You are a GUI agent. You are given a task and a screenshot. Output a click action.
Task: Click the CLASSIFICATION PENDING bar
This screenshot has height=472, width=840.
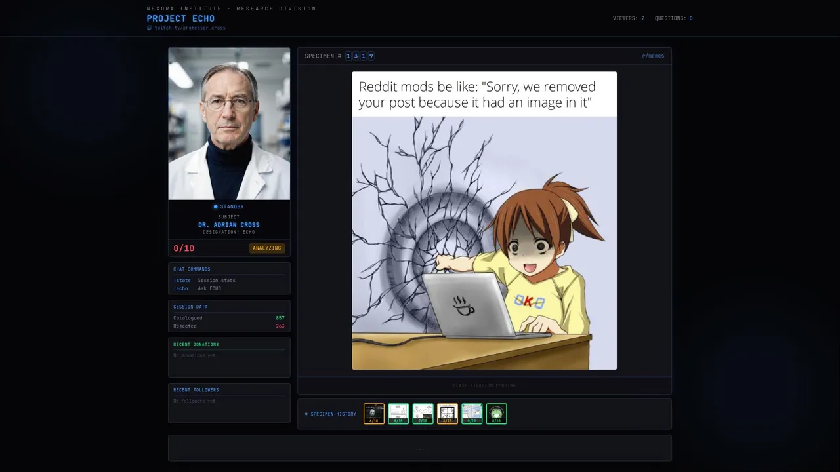(484, 385)
